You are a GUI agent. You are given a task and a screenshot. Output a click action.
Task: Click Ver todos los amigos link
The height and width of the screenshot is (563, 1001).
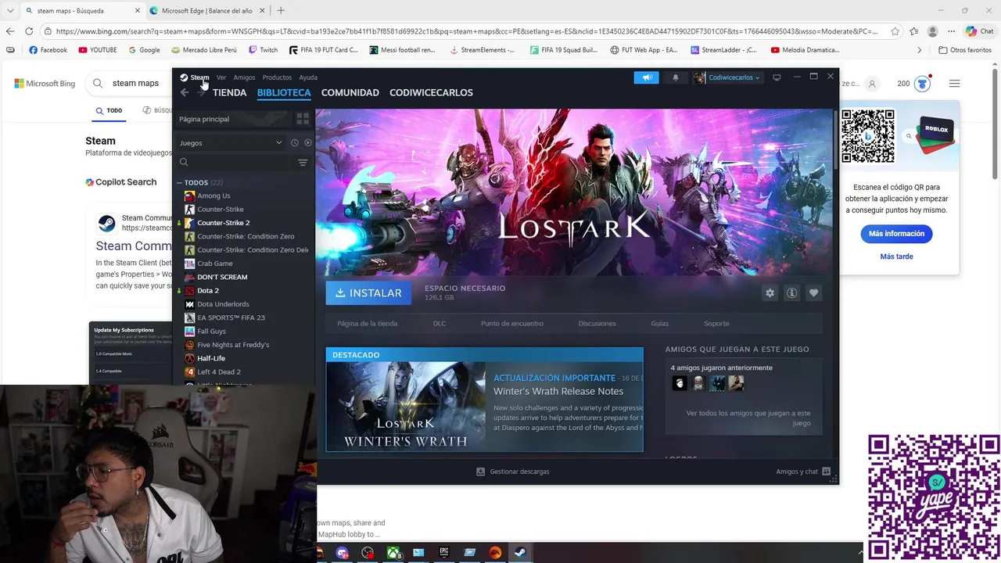click(748, 418)
